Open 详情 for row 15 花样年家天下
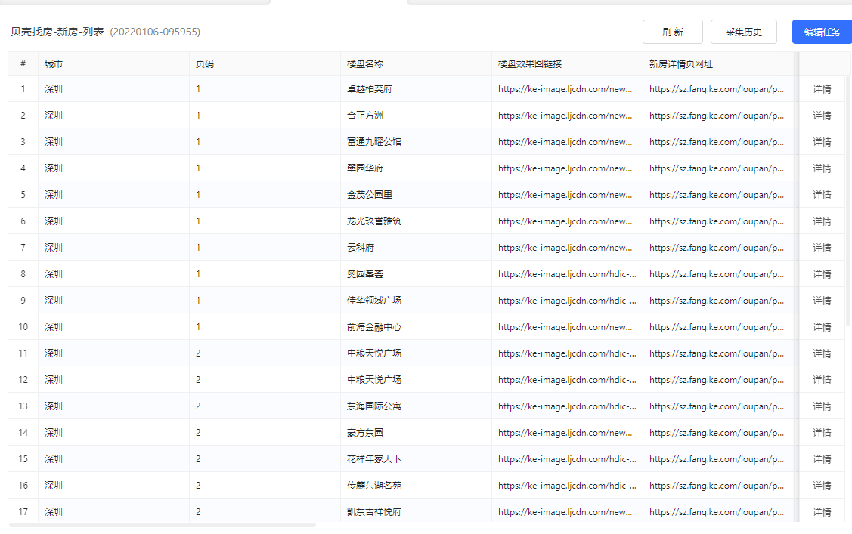This screenshot has height=534, width=852. (822, 459)
